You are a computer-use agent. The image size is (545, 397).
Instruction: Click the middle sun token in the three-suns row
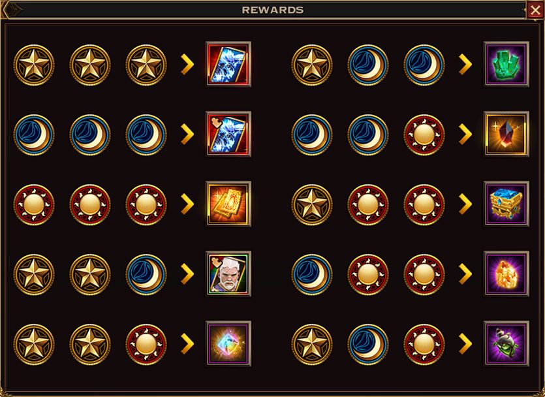[x=90, y=205]
